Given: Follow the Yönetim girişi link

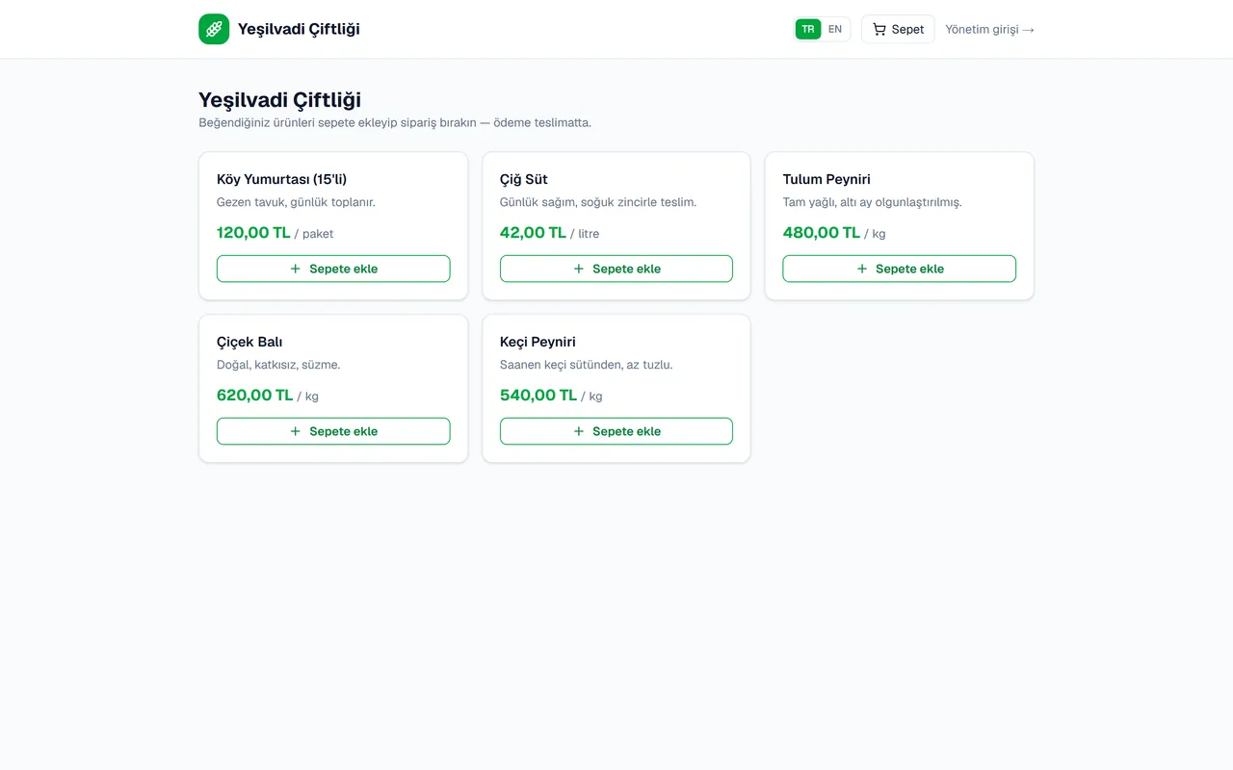Looking at the screenshot, I should pos(989,29).
